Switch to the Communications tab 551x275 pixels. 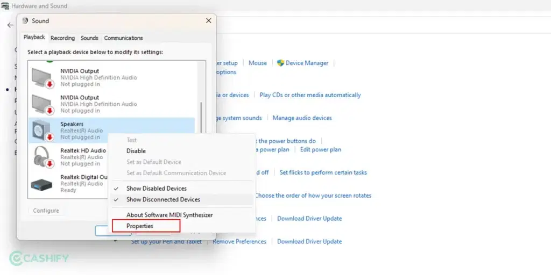pos(123,38)
